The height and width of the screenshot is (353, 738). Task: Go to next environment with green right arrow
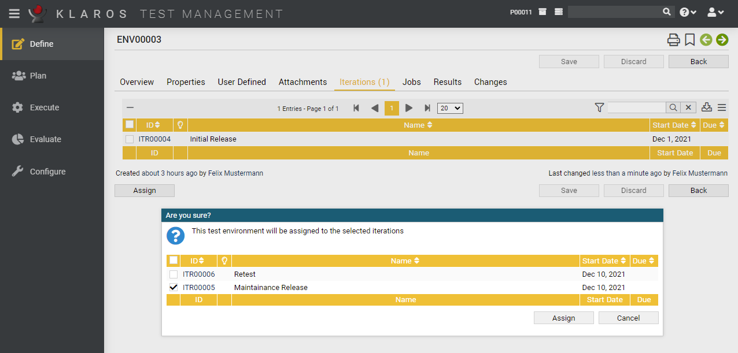click(x=722, y=39)
